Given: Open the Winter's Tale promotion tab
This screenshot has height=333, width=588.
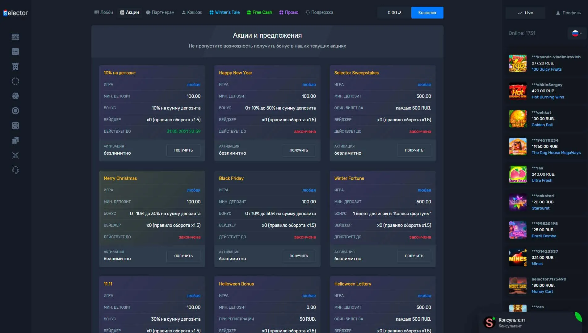Looking at the screenshot, I should pos(225,12).
